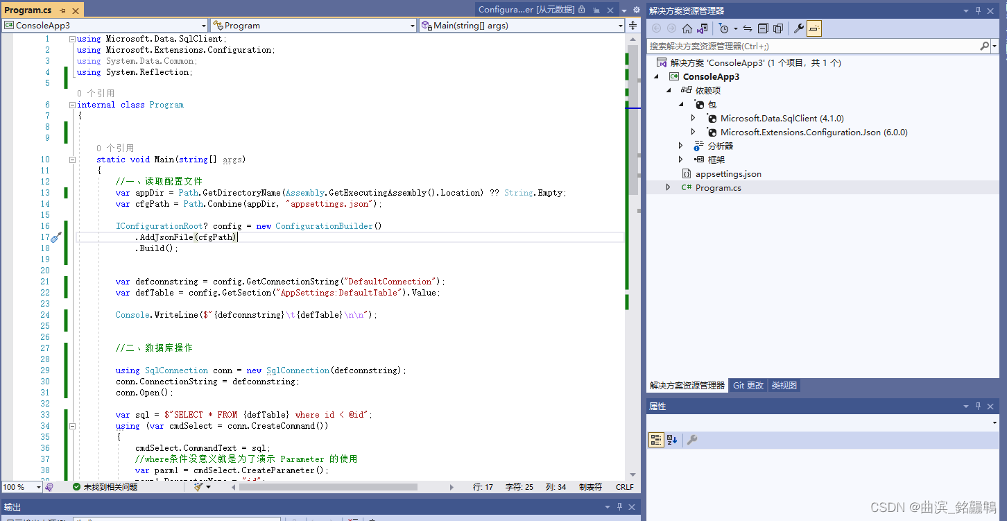Screen dimensions: 1007x521
Task: Click the '制表符' tabs indicator
Action: coord(590,487)
